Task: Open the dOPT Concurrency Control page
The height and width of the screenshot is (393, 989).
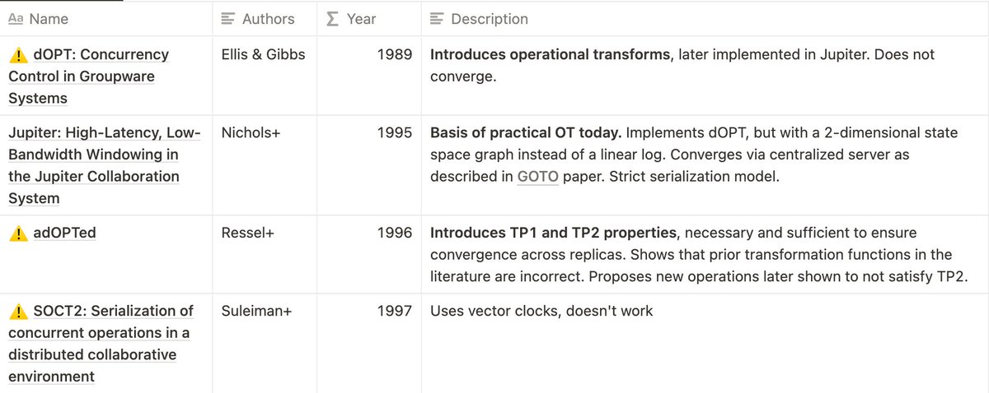Action: click(x=89, y=76)
